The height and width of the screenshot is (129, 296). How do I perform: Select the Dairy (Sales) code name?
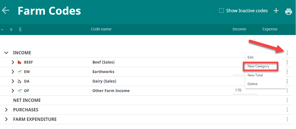(104, 81)
